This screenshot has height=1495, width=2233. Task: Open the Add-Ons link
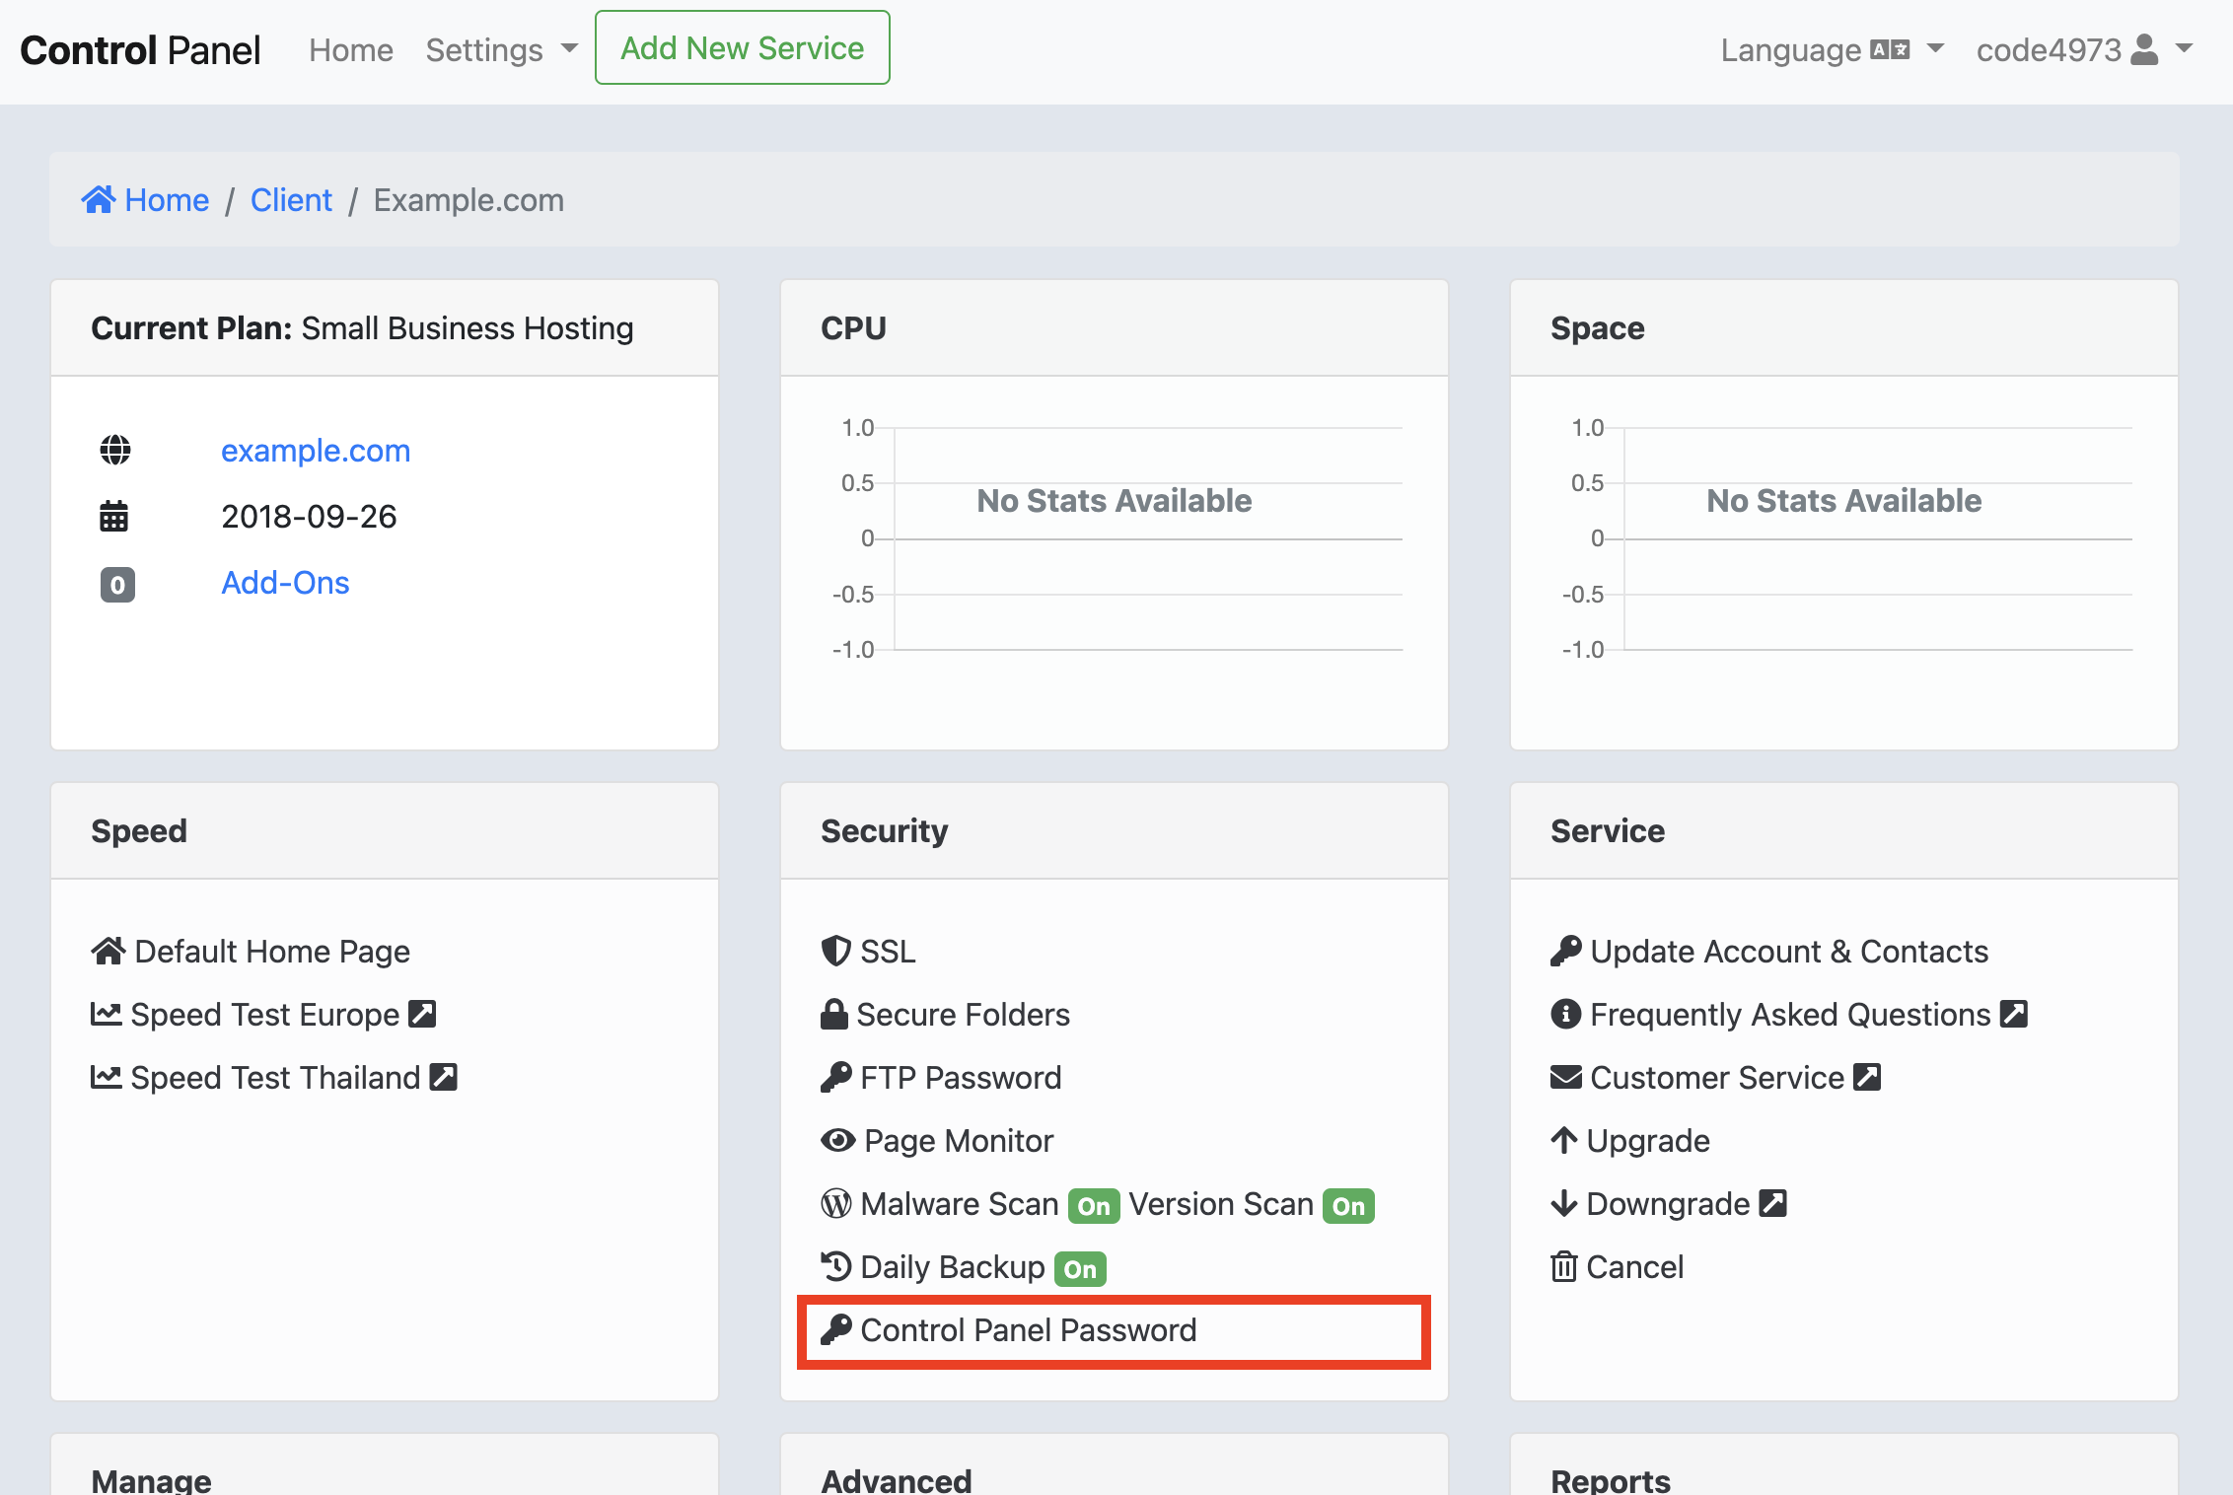[285, 582]
